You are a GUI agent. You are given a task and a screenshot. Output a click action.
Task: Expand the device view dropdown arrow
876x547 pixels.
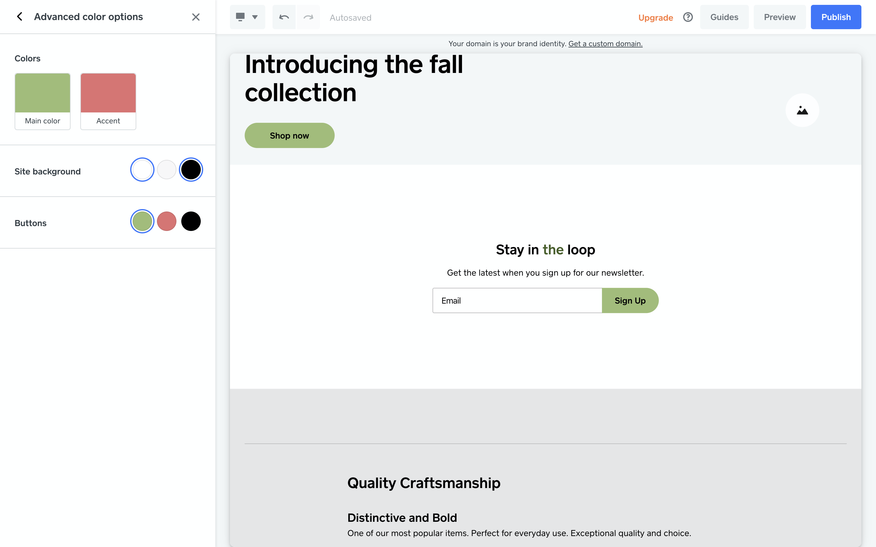[255, 17]
